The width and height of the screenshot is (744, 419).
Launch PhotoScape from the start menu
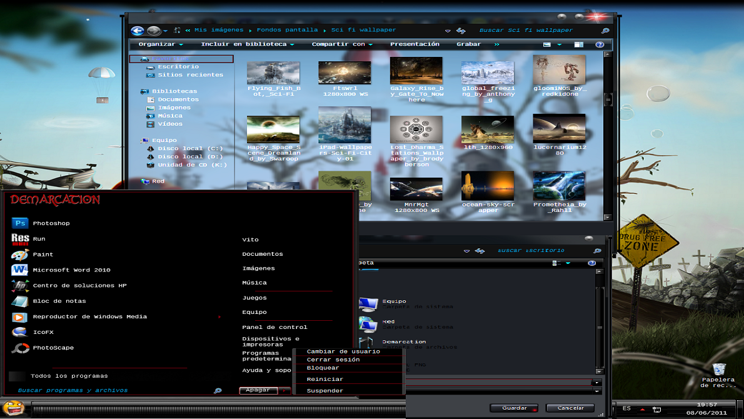coord(53,348)
